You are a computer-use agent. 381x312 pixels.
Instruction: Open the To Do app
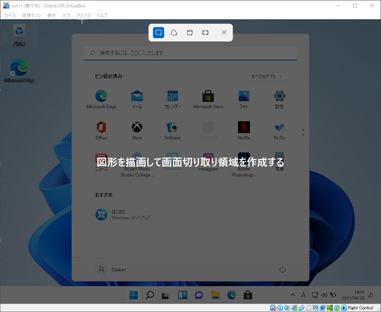pos(280,130)
